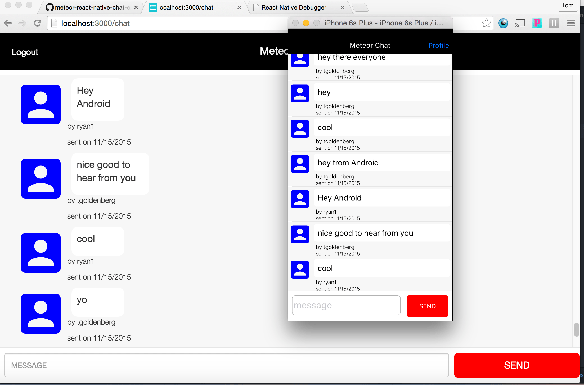Focus the message field in the simulator
The height and width of the screenshot is (385, 584).
pyautogui.click(x=346, y=305)
